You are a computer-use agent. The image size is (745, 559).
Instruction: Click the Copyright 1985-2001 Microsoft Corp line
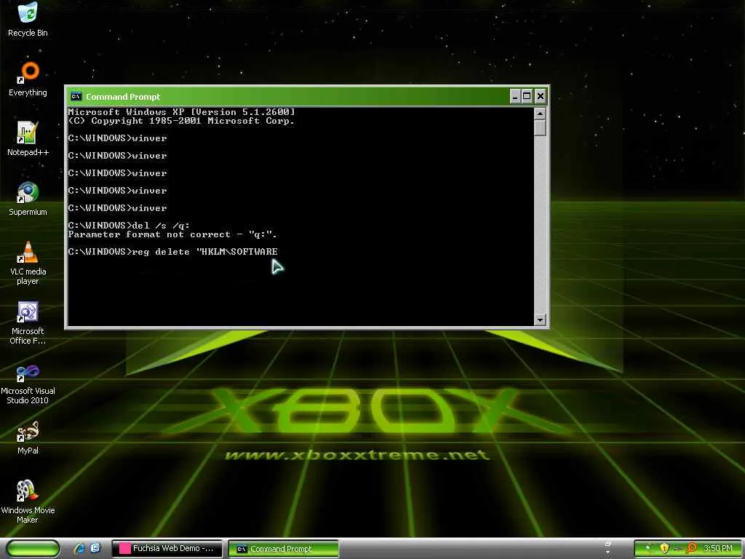coord(181,121)
